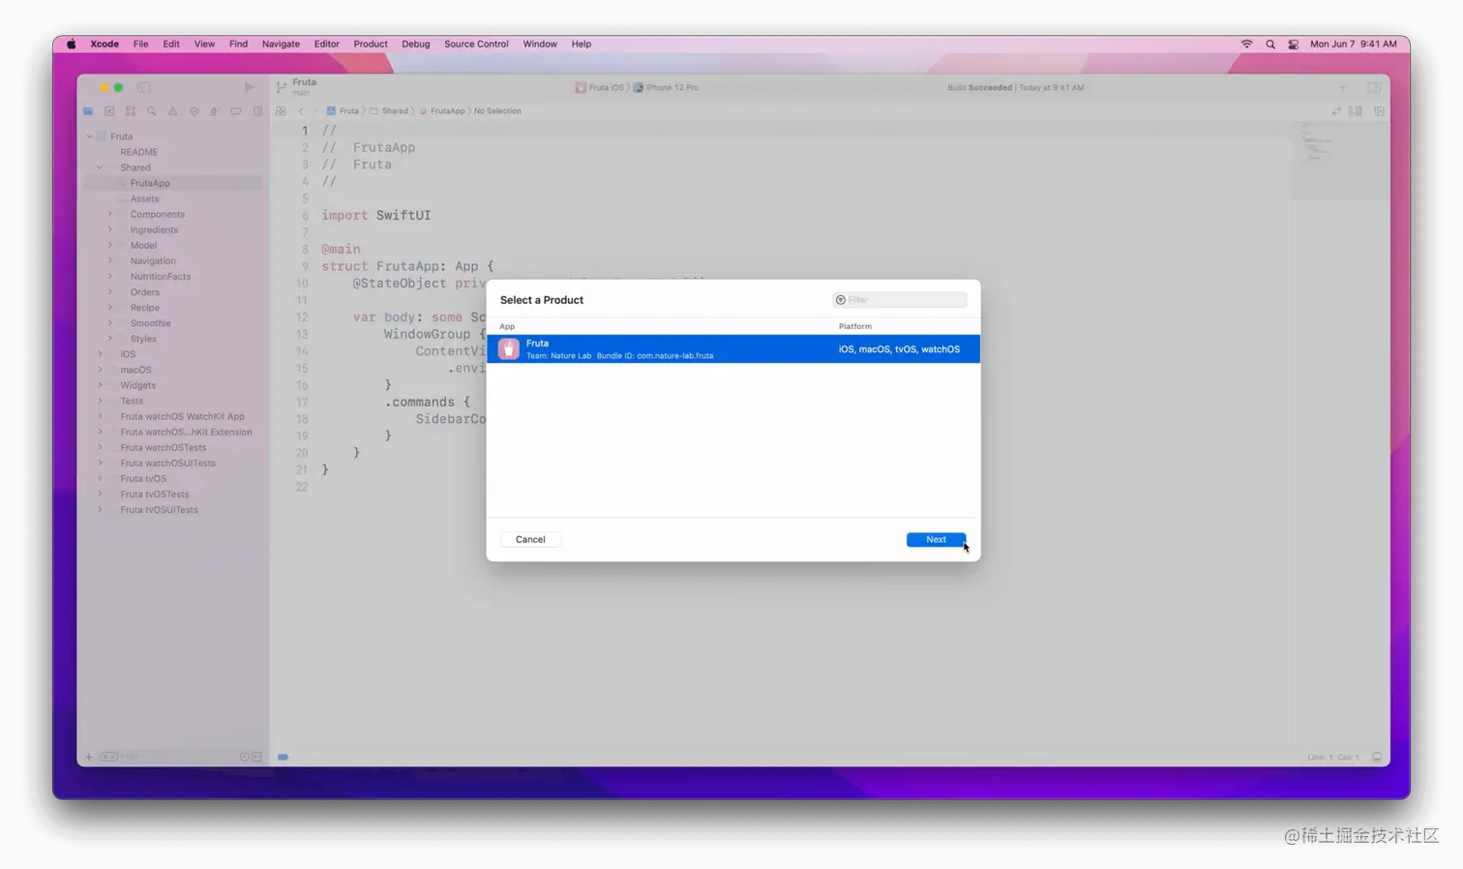Collapse the Shared group
The image size is (1463, 869).
point(100,167)
